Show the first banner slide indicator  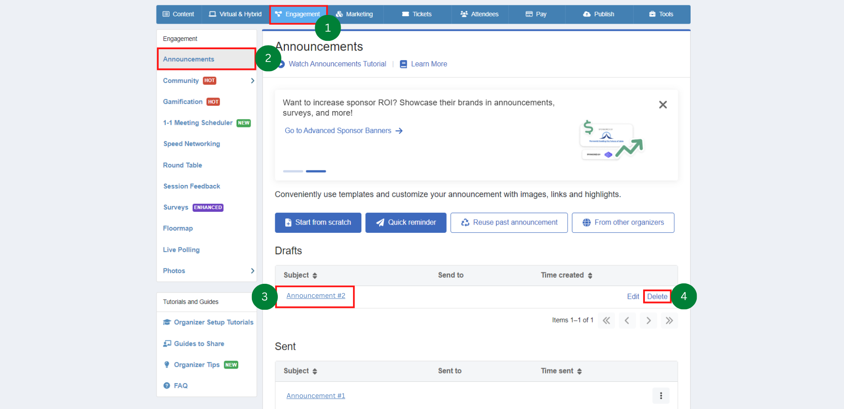click(293, 171)
